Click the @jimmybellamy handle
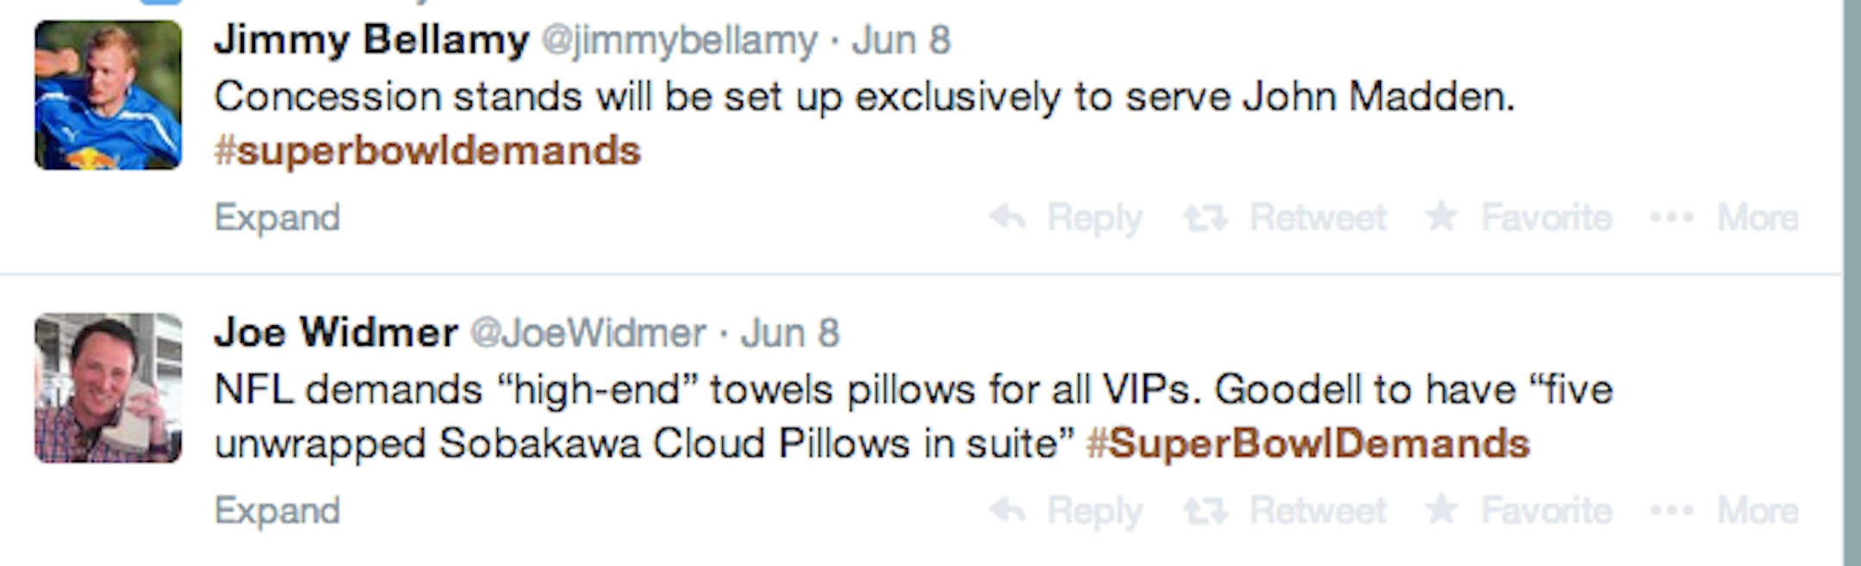Screen dimensions: 1861x566 click(679, 40)
